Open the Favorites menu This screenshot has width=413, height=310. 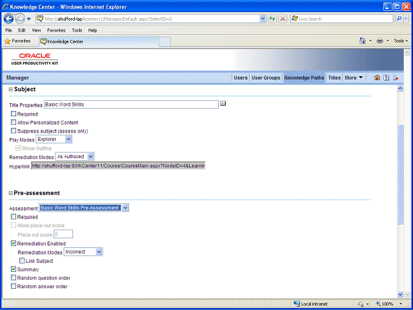(x=56, y=30)
